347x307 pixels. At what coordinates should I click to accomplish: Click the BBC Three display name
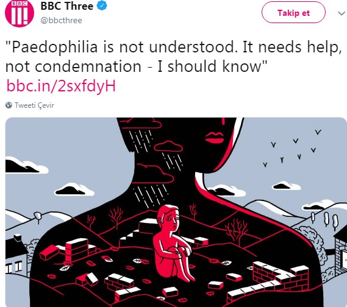(67, 6)
